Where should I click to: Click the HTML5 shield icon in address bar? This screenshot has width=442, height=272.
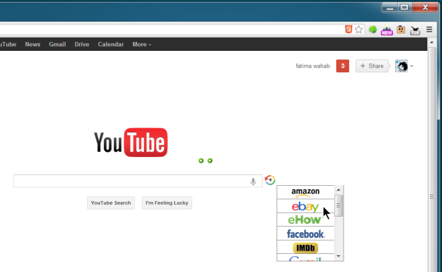[348, 29]
